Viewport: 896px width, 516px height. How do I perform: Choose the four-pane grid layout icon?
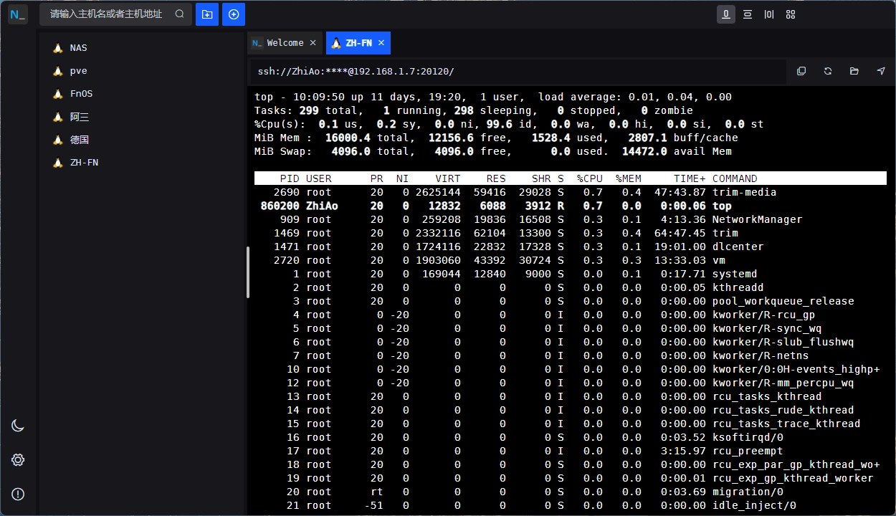pos(791,14)
